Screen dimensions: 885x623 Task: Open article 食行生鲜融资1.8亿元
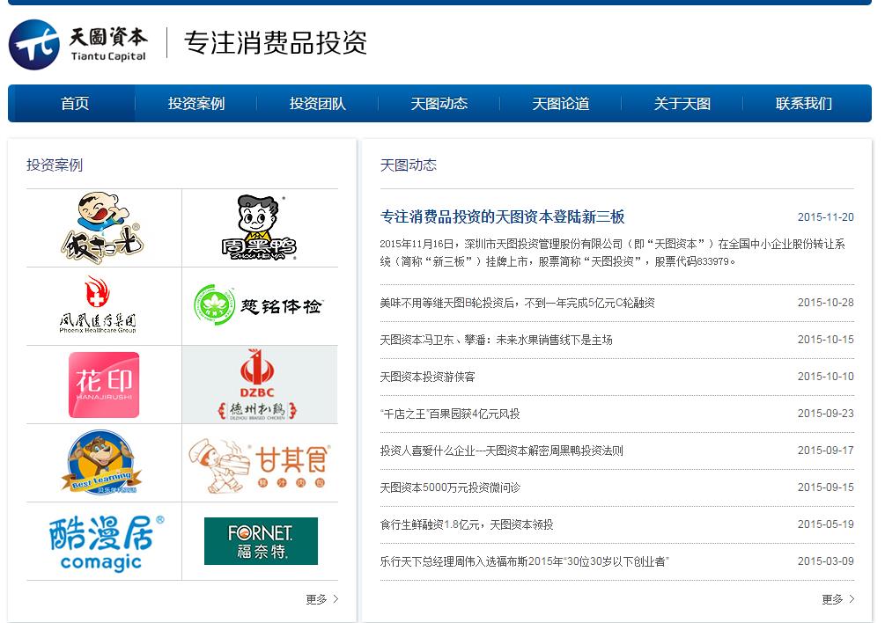click(466, 525)
